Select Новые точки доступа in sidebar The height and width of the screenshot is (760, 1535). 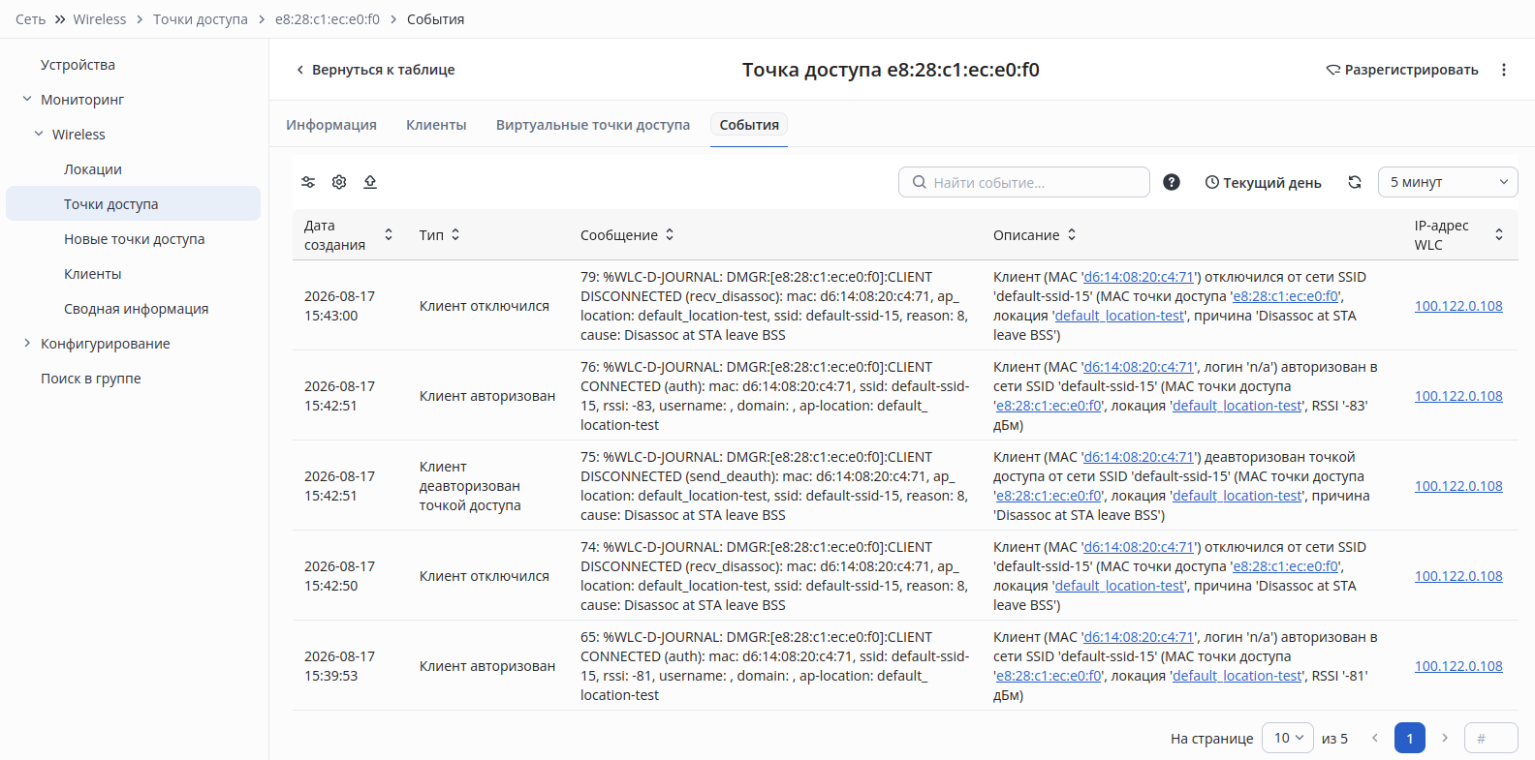coord(134,239)
